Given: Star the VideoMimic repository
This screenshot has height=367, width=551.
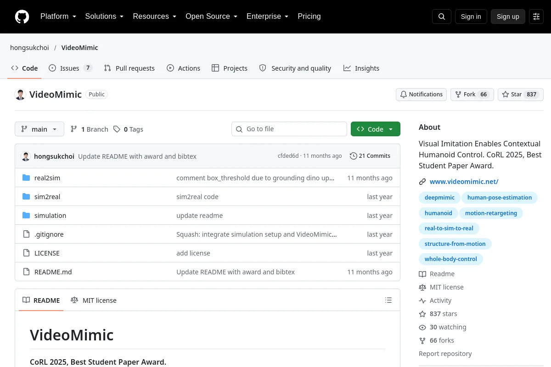Looking at the screenshot, I should (521, 95).
